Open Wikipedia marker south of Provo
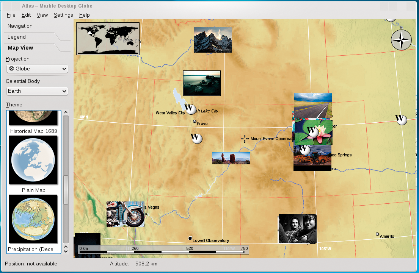 (x=196, y=138)
